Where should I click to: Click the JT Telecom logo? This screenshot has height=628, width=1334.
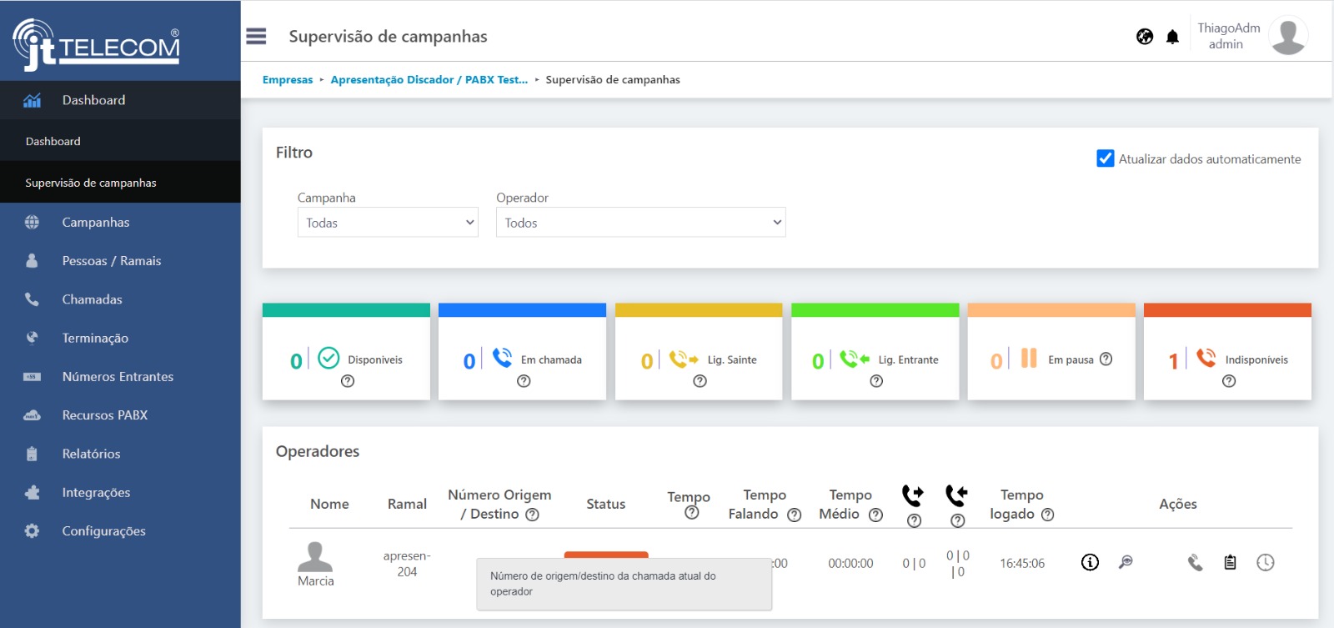point(96,44)
